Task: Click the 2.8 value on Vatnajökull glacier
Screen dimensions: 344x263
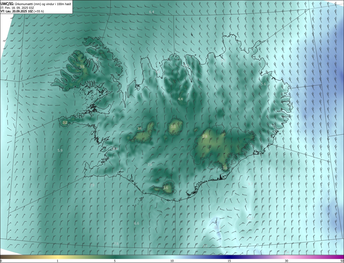Action: click(205, 137)
